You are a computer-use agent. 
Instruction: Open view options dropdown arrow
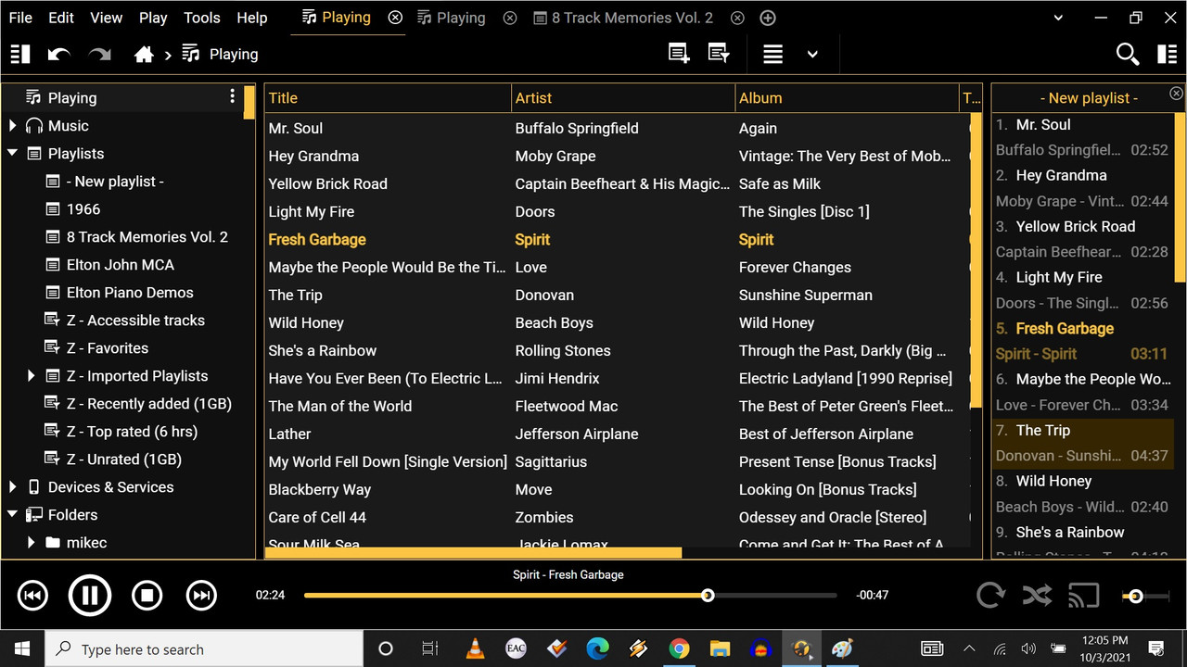[x=812, y=55]
